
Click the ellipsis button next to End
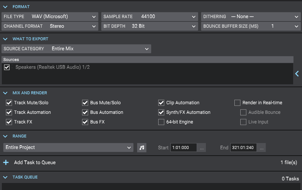pos(261,147)
